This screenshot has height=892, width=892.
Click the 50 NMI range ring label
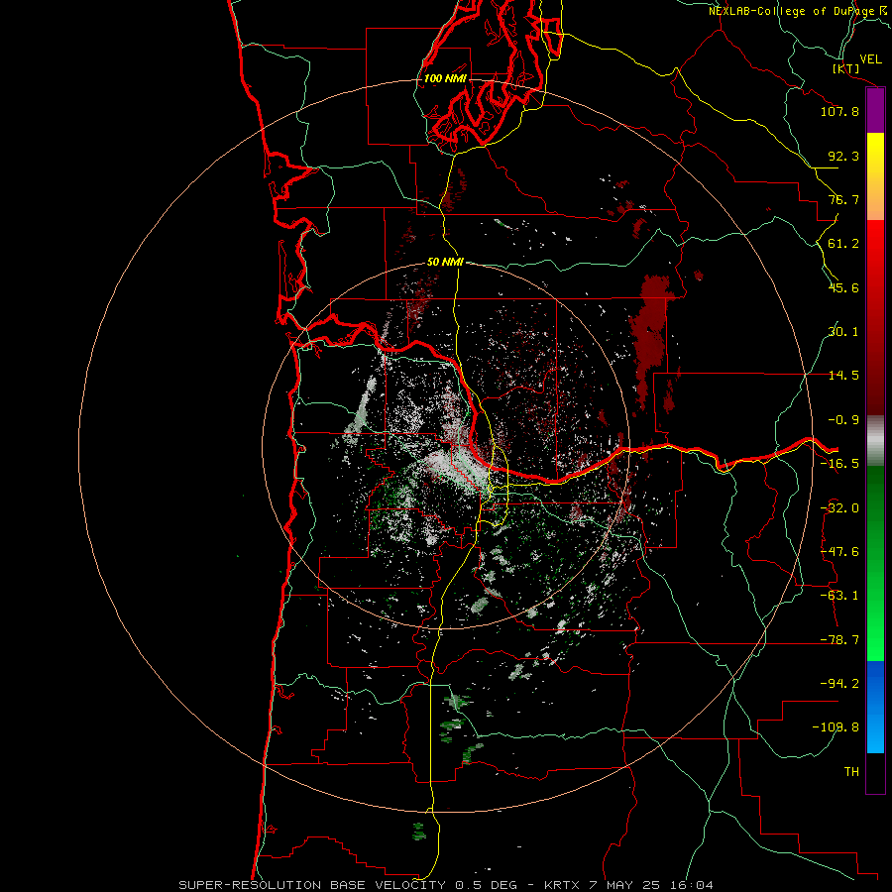pyautogui.click(x=445, y=263)
